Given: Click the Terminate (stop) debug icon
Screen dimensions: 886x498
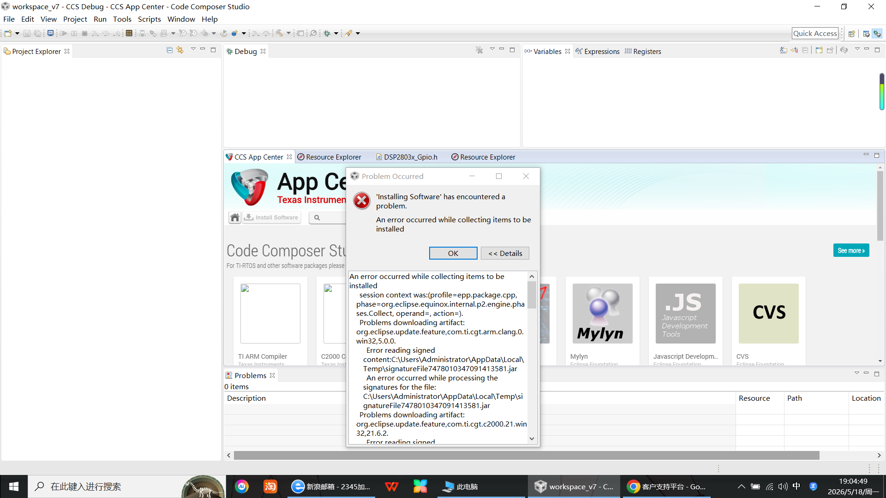Looking at the screenshot, I should click(x=84, y=33).
